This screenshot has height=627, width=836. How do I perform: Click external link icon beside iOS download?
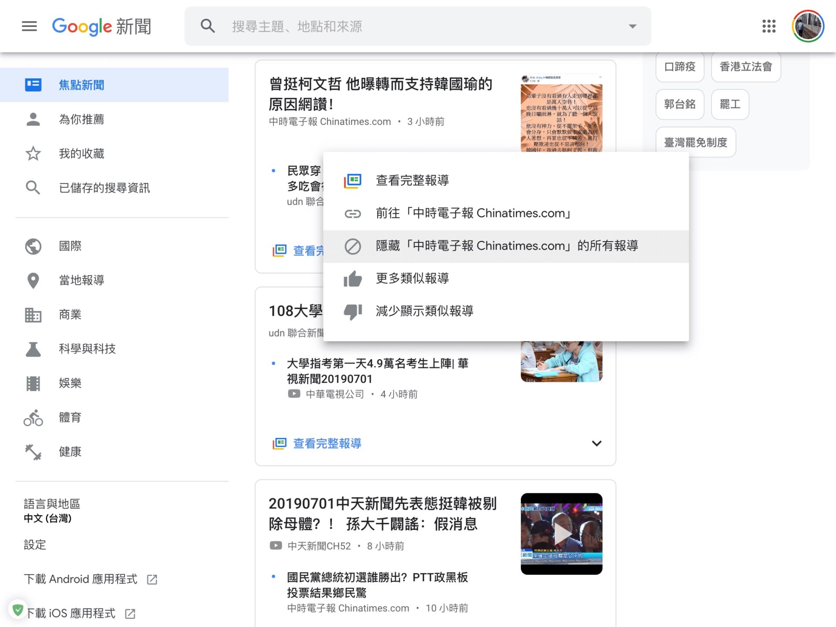point(130,614)
